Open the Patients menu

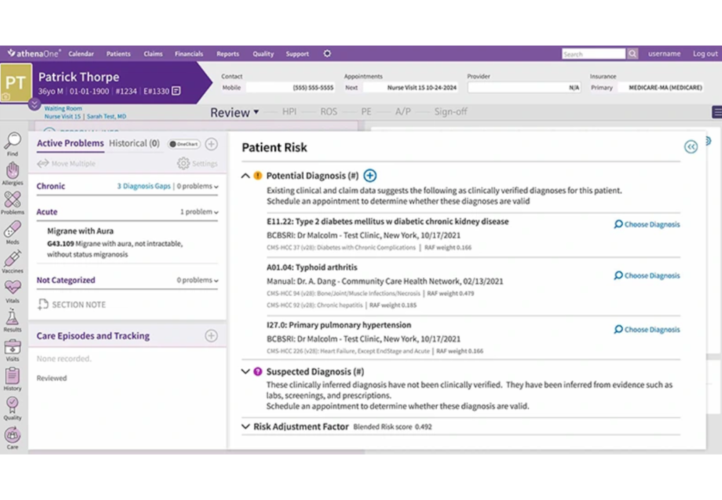pyautogui.click(x=118, y=54)
